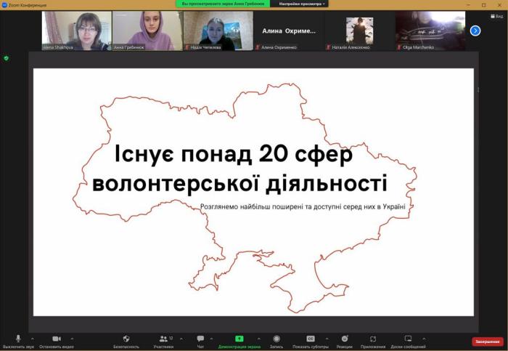The image size is (508, 351).
Task: Open the Реакции reactions icon
Action: tap(345, 339)
